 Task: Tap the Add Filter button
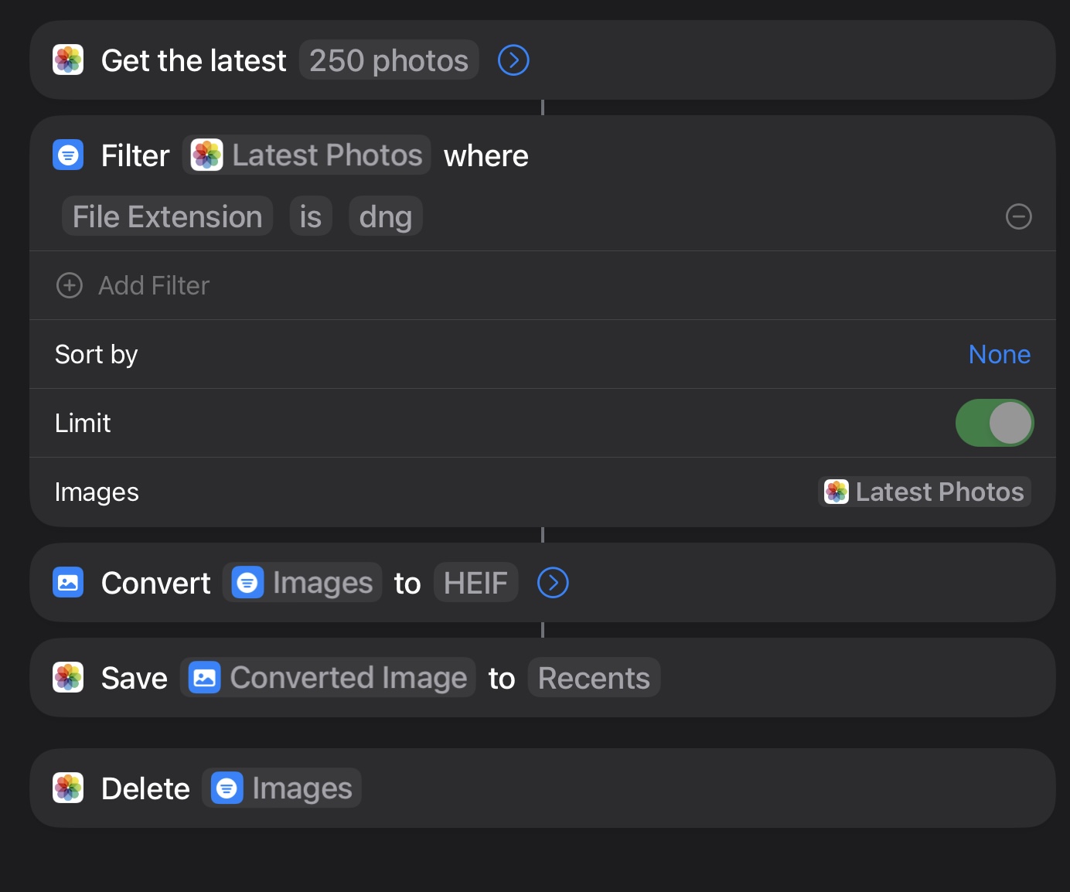tap(154, 285)
